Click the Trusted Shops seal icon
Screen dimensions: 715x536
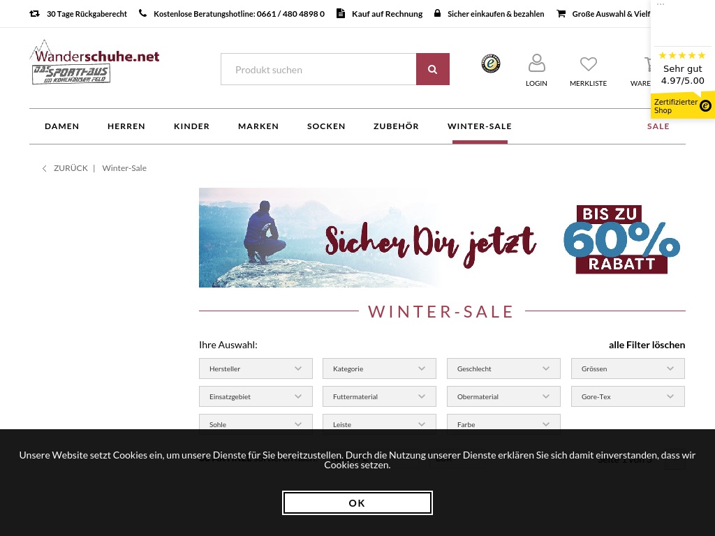point(491,64)
